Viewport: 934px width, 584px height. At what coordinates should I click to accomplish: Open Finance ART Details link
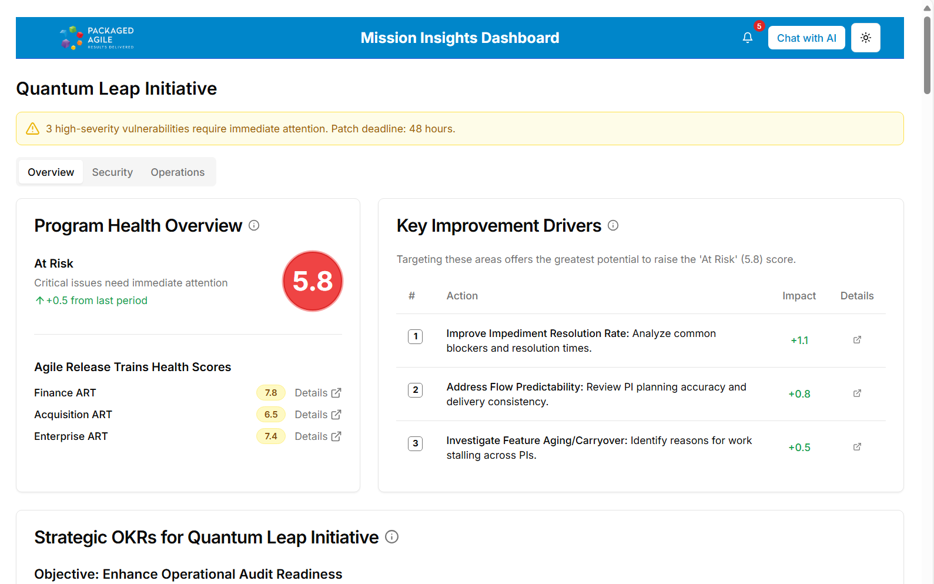pos(317,393)
